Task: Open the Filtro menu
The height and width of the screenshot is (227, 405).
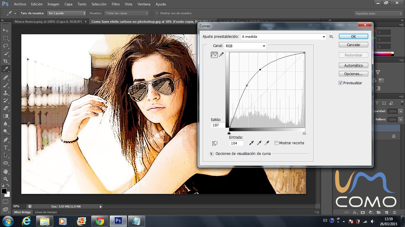Action: [x=116, y=4]
